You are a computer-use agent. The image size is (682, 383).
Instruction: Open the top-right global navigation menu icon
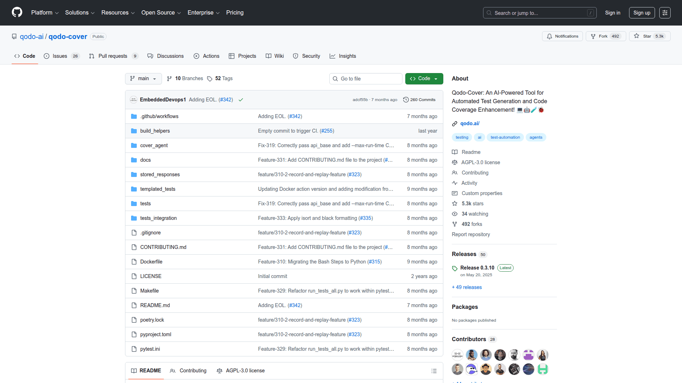pyautogui.click(x=665, y=13)
